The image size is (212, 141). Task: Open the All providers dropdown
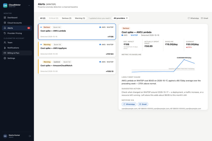coord(121,18)
